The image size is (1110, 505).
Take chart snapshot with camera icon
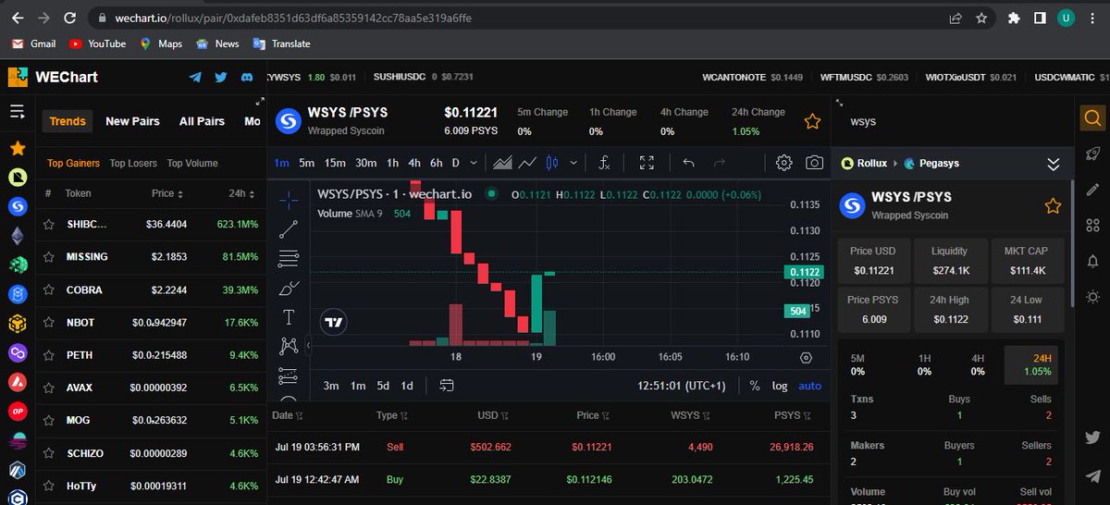[x=814, y=163]
